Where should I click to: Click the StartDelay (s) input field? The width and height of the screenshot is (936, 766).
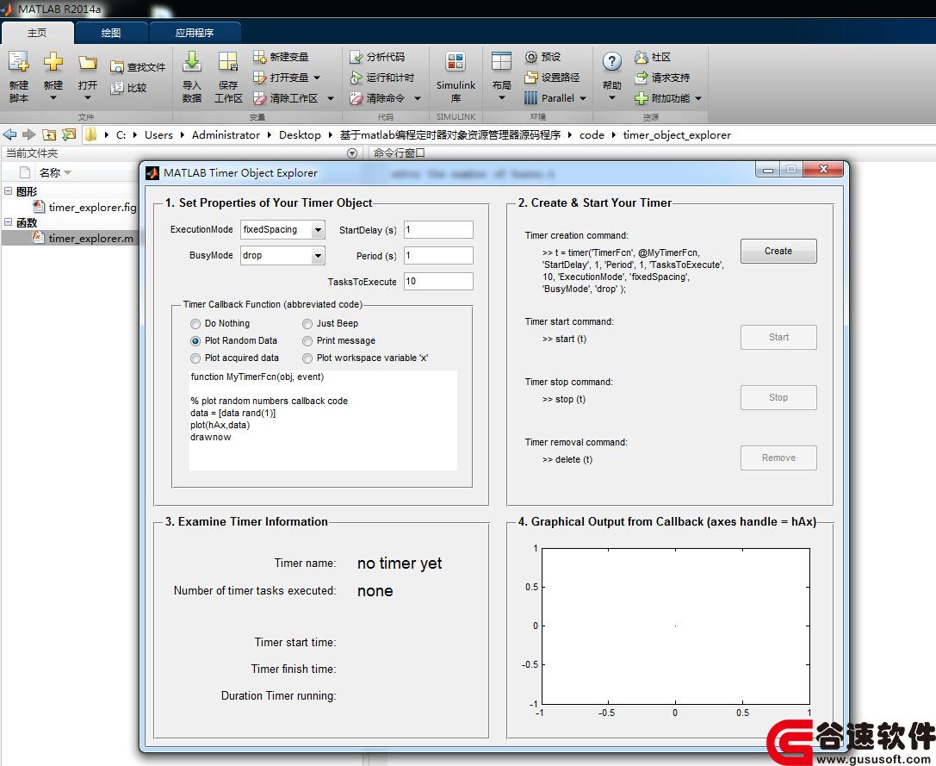pyautogui.click(x=439, y=230)
